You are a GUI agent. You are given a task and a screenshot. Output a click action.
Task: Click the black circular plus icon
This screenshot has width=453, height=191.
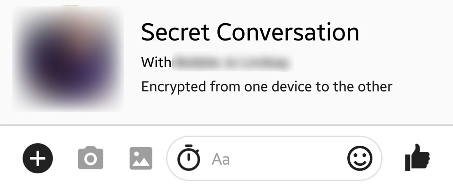[38, 158]
